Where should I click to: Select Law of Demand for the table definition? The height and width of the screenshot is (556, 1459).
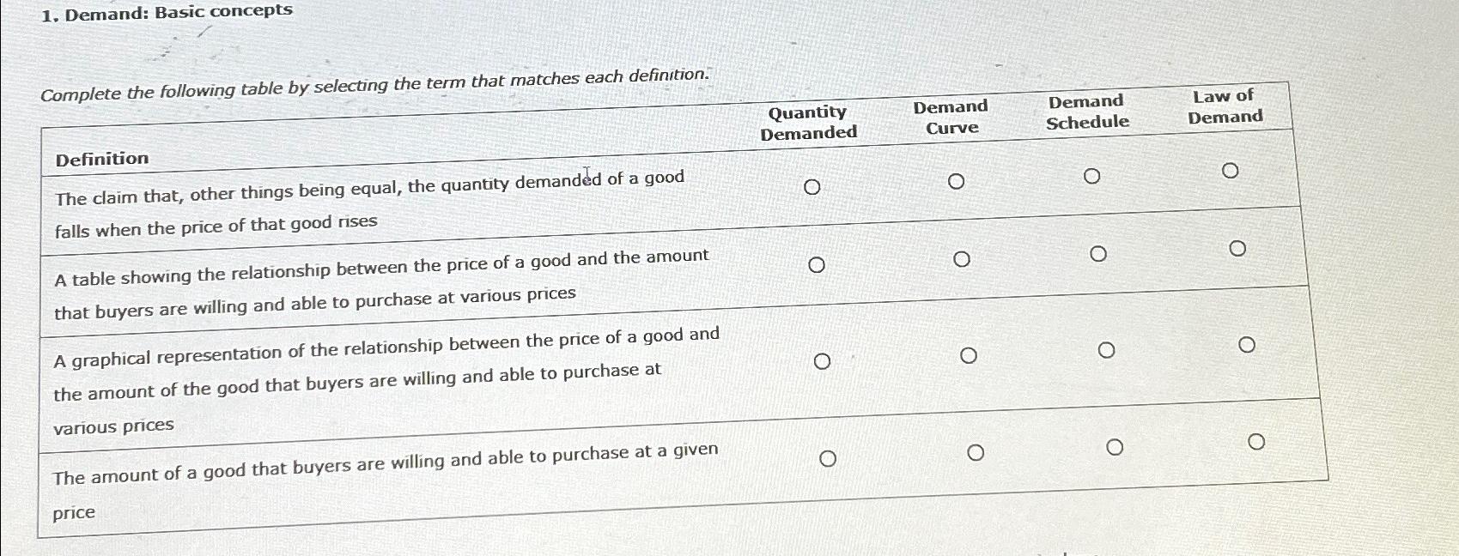1237,248
